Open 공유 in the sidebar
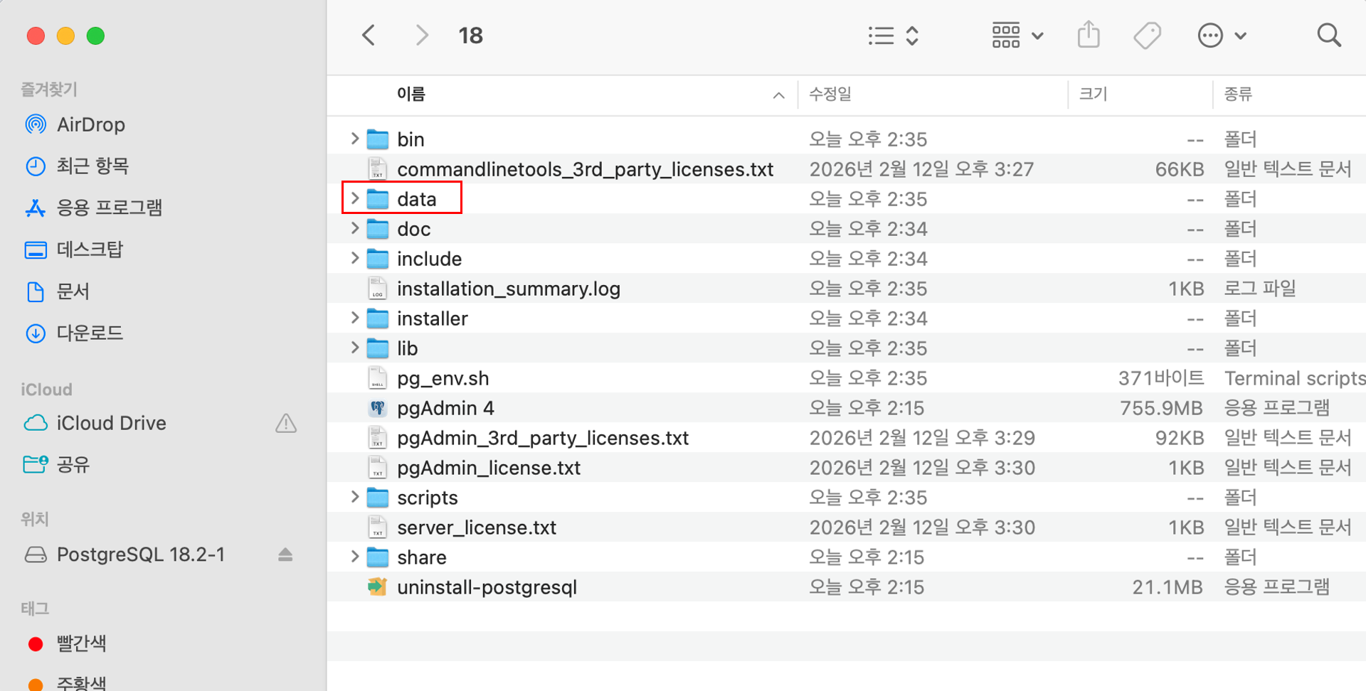The image size is (1366, 691). click(x=73, y=465)
